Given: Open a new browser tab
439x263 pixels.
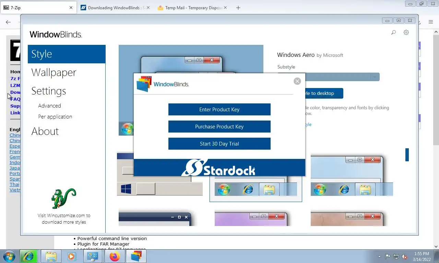Looking at the screenshot, I should click(x=238, y=8).
